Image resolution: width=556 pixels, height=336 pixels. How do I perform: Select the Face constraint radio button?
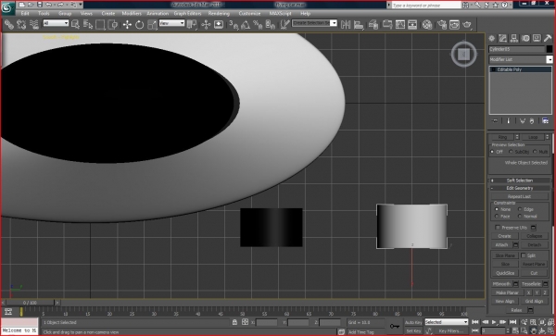click(497, 216)
